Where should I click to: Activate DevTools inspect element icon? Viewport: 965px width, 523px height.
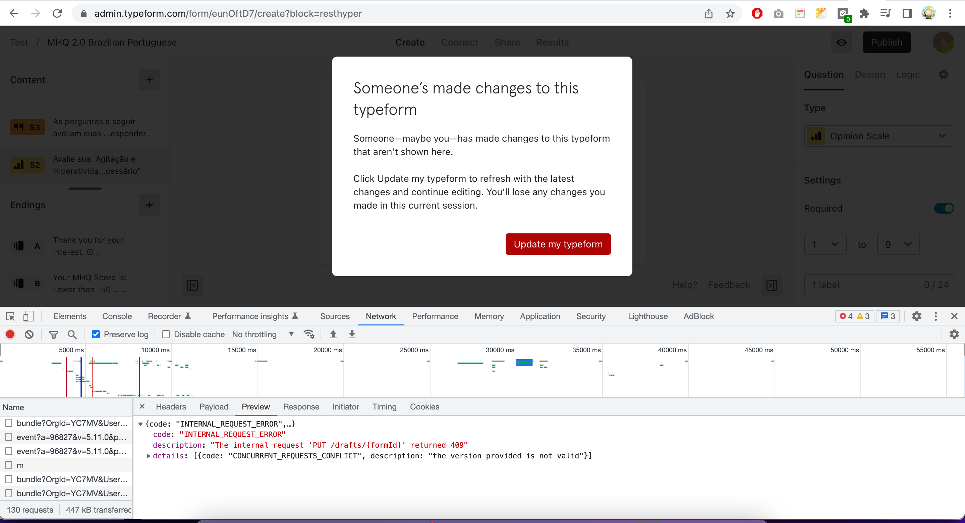(x=10, y=316)
